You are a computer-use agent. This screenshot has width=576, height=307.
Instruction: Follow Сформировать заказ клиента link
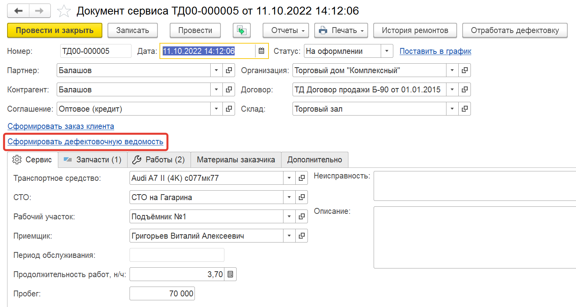(x=61, y=126)
